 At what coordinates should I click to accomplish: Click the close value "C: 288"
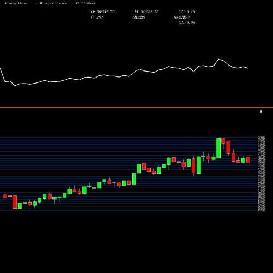(97, 17)
